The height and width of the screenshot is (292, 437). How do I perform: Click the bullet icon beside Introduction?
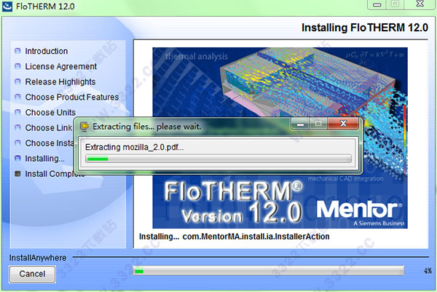point(17,51)
